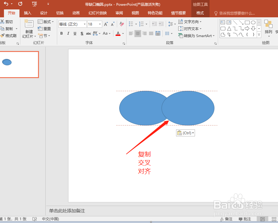
Task: Click the 告诉我您想要做什么 search box
Action: (x=235, y=13)
